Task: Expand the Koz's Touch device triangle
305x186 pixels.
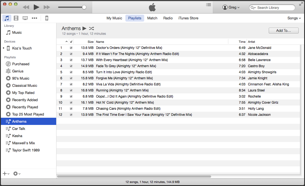Action: pyautogui.click(x=4, y=48)
